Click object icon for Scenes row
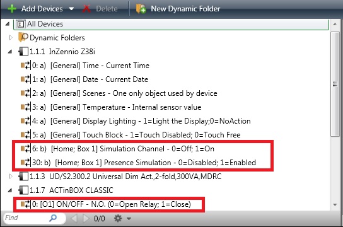Screen dimensions: 343x227 (25, 93)
